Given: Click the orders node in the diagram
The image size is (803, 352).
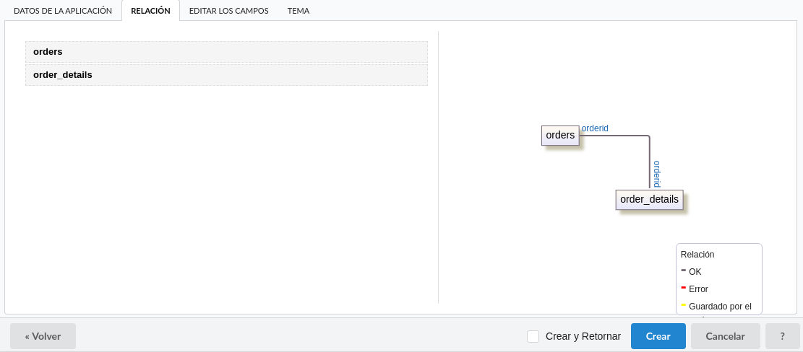Looking at the screenshot, I should [560, 135].
